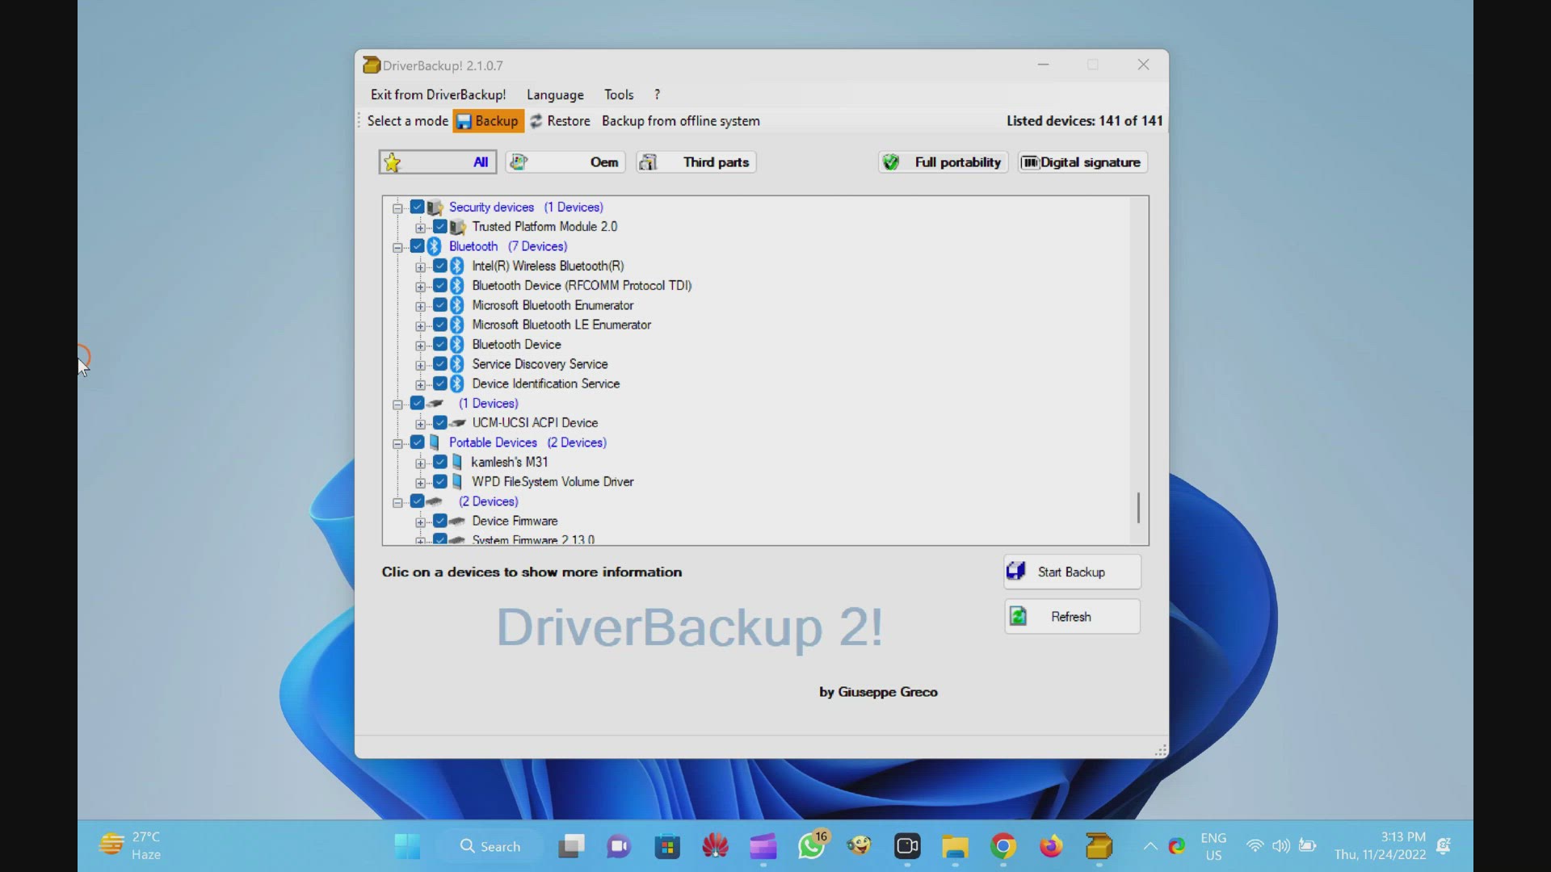Open the weather widget showing 27°C Haze

(131, 846)
